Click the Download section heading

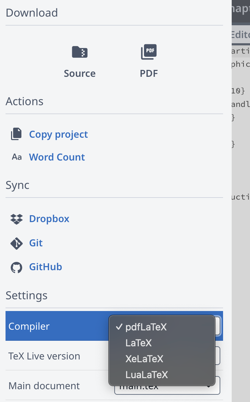tap(32, 13)
